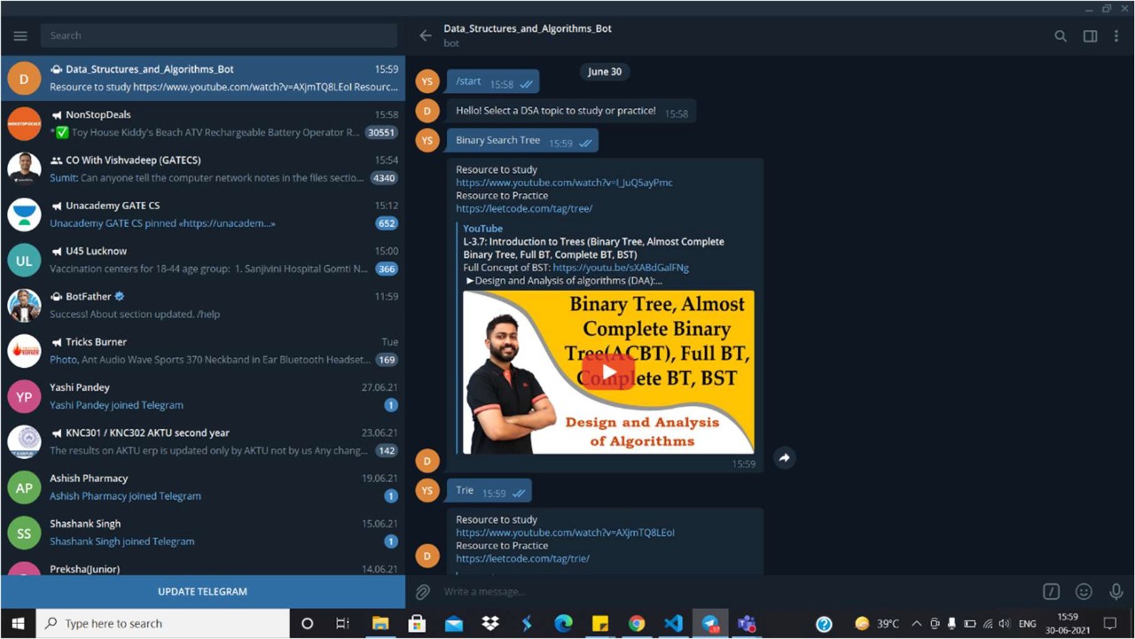Open Visual Studio Code from the taskbar
The width and height of the screenshot is (1135, 639).
coord(673,624)
